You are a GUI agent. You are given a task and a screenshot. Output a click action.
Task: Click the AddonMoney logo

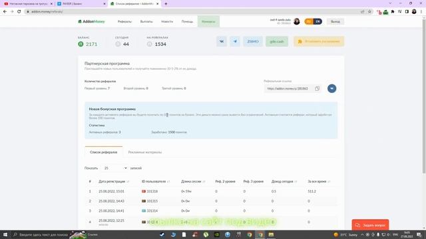coord(91,21)
